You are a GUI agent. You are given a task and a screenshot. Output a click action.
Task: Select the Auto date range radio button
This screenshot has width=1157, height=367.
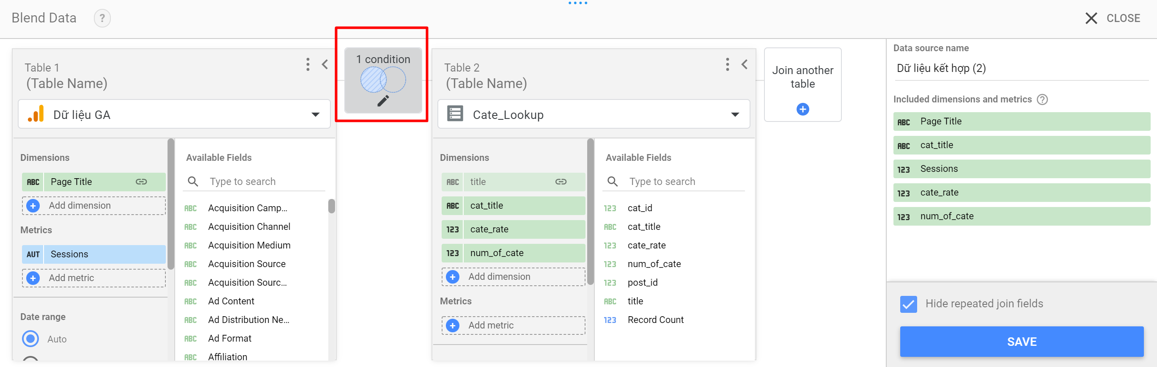point(30,339)
